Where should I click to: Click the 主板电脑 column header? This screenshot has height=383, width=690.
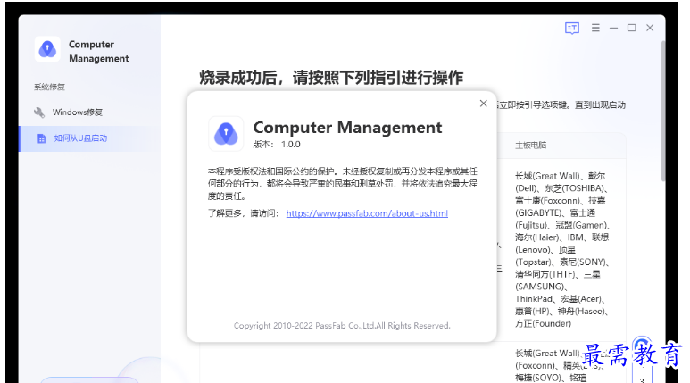pos(531,146)
